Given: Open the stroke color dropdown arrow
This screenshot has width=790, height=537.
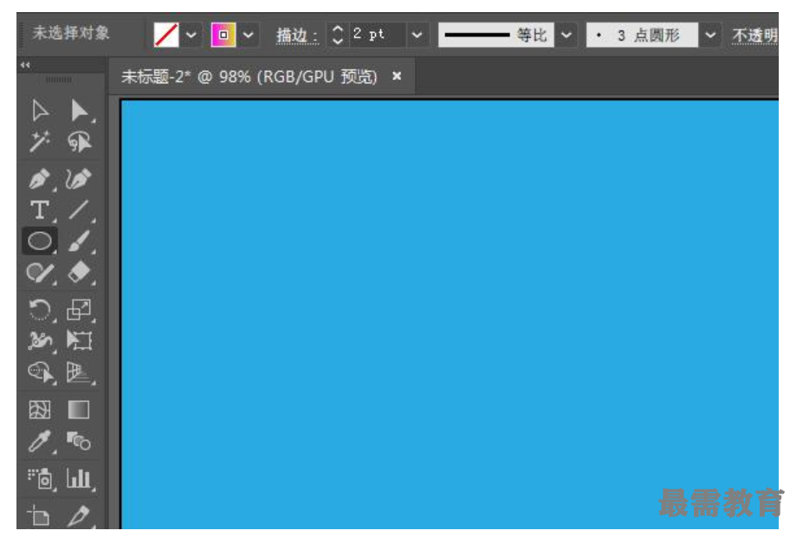Looking at the screenshot, I should tap(249, 36).
